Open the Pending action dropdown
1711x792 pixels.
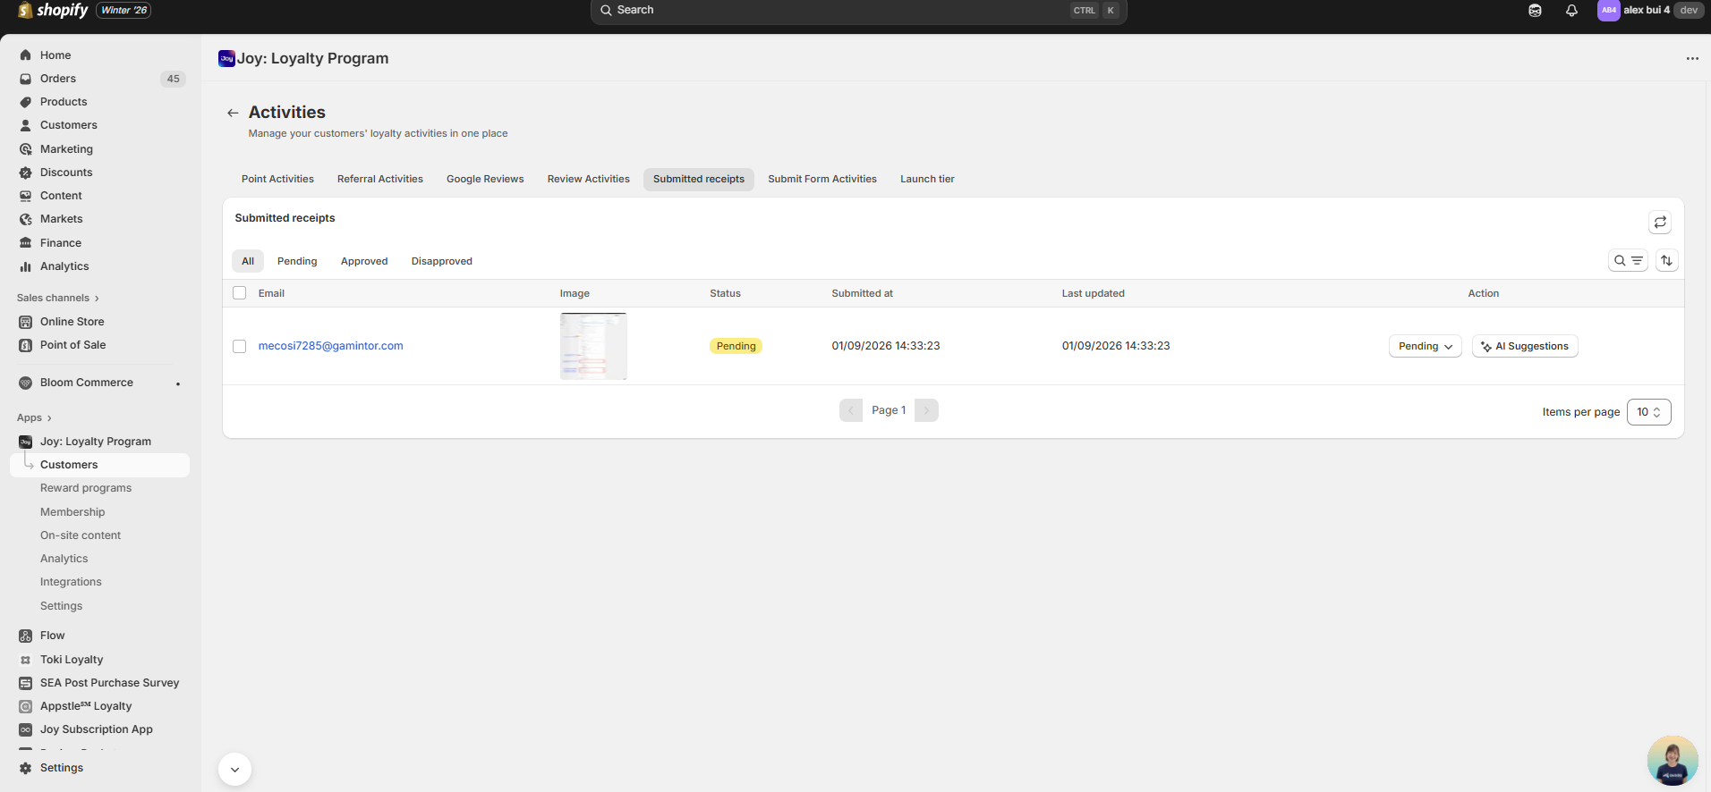point(1425,346)
